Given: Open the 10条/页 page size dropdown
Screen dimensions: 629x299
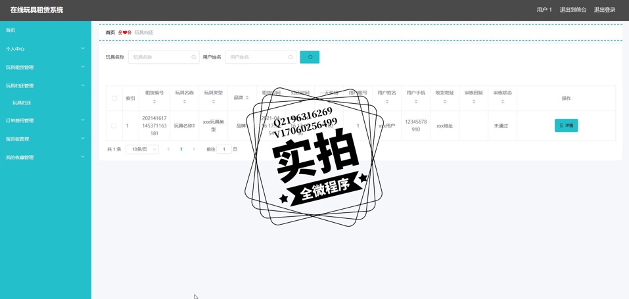Looking at the screenshot, I should coord(143,149).
